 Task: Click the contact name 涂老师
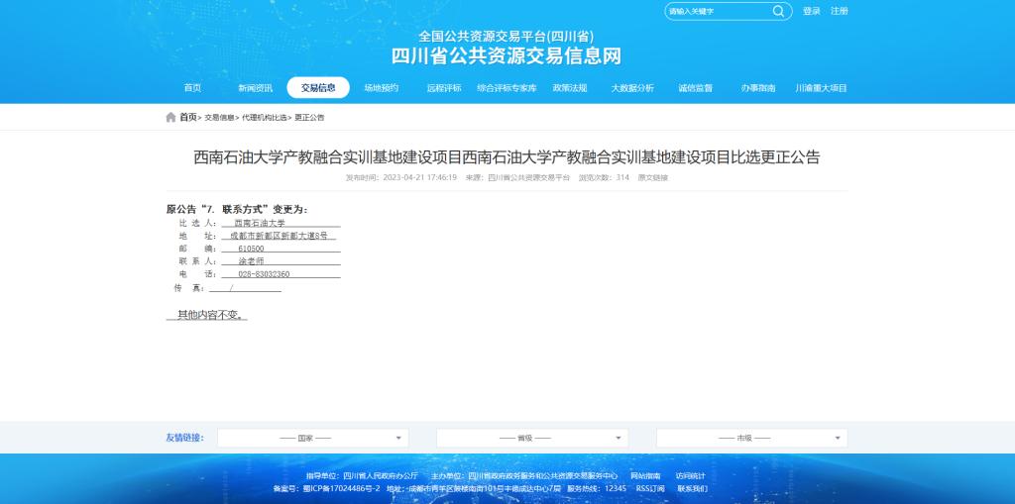pyautogui.click(x=251, y=261)
